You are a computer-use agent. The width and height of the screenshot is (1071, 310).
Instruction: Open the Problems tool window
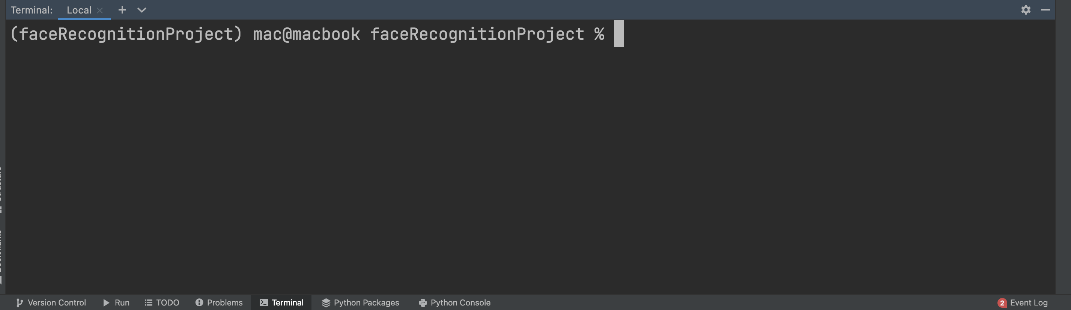pyautogui.click(x=219, y=302)
